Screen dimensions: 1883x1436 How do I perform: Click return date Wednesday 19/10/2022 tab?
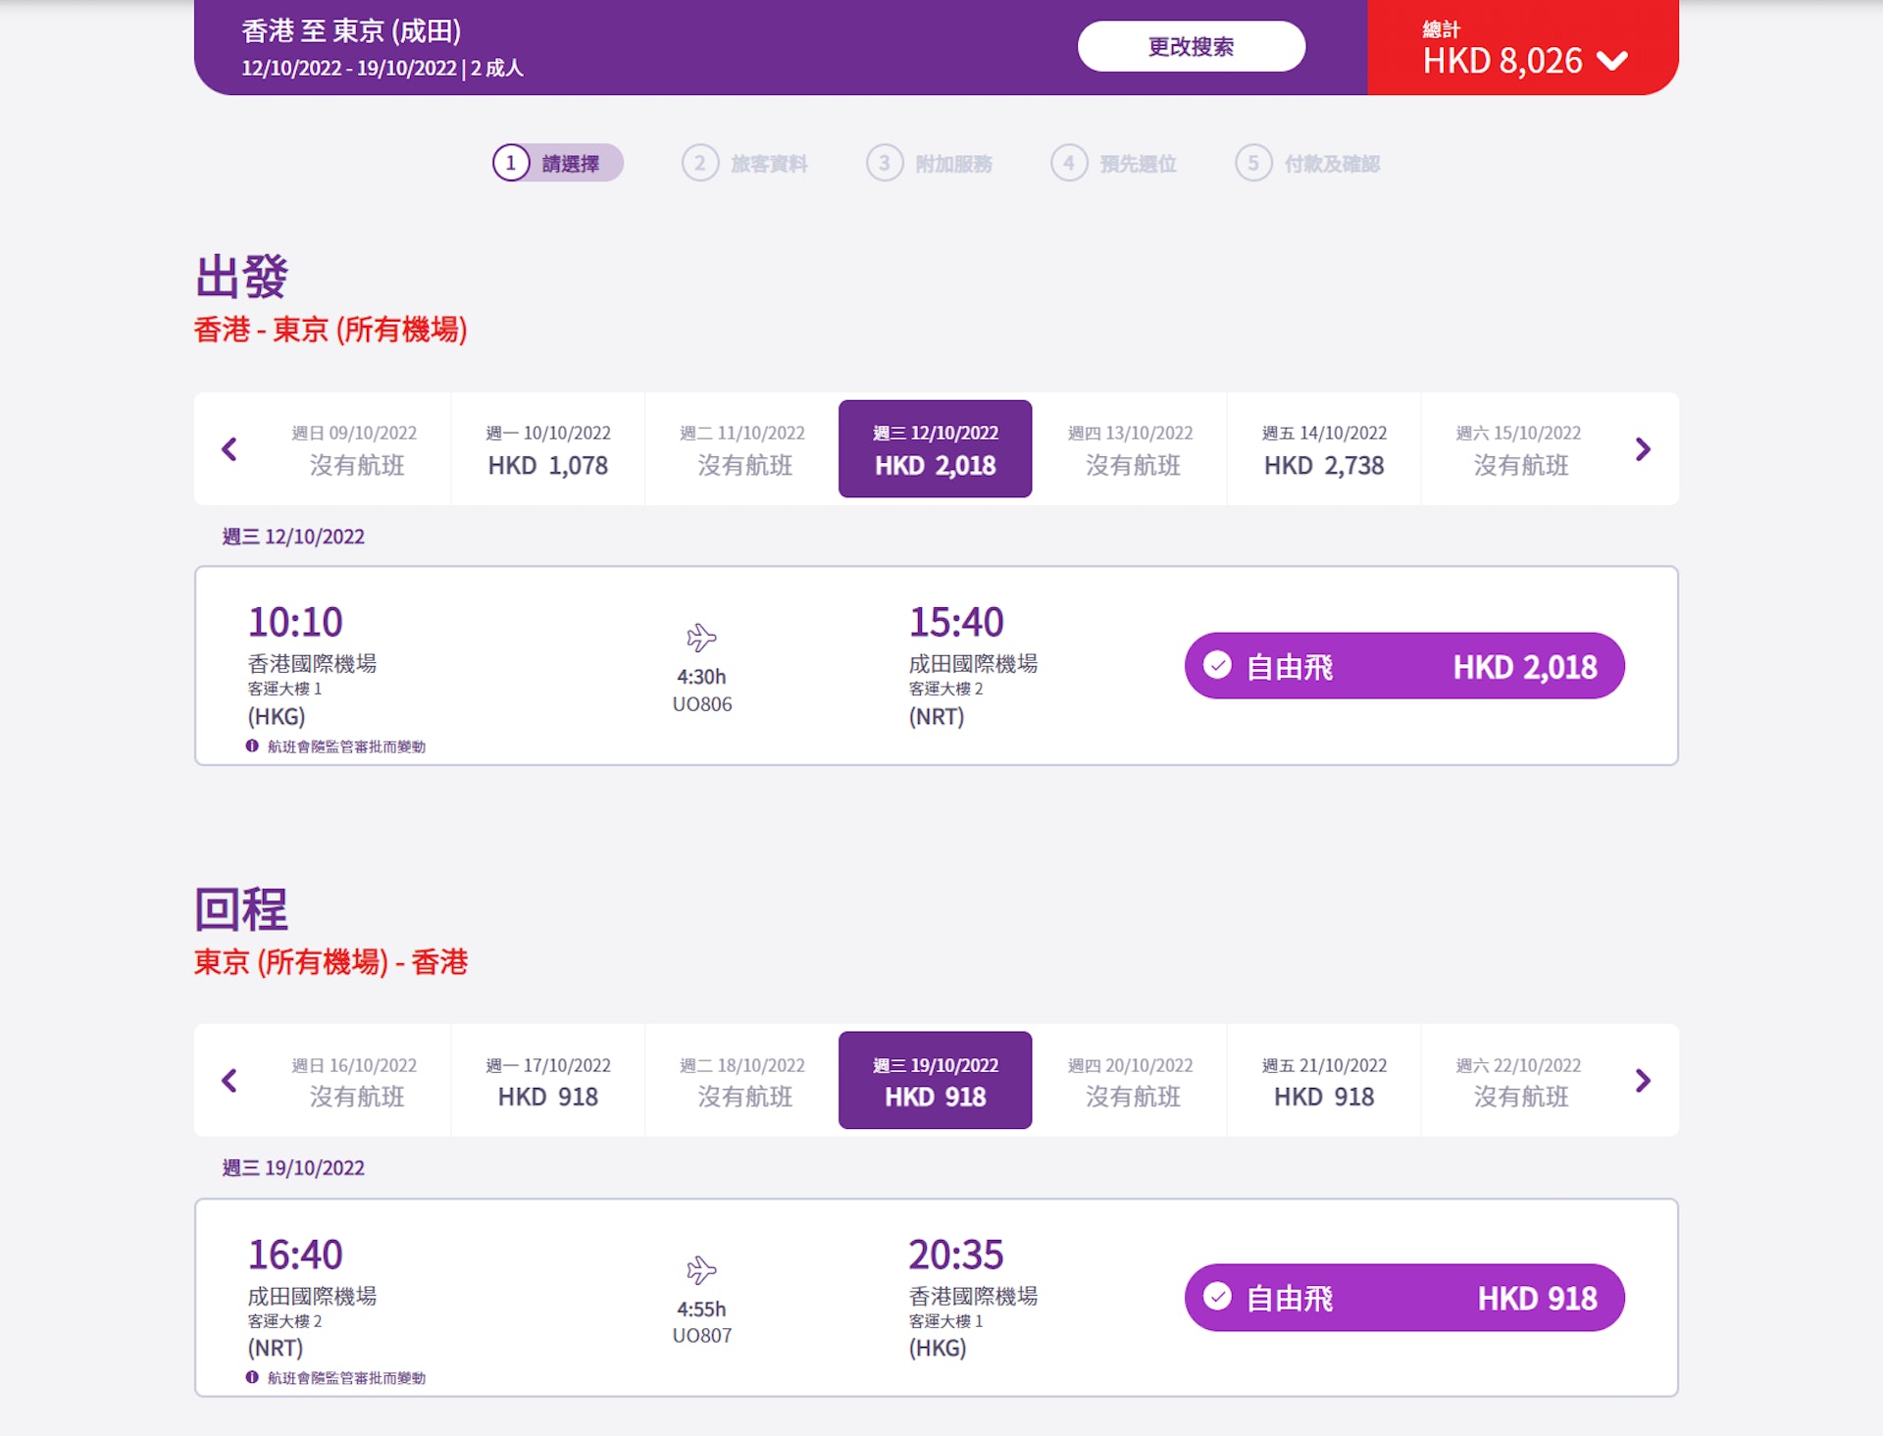[935, 1081]
